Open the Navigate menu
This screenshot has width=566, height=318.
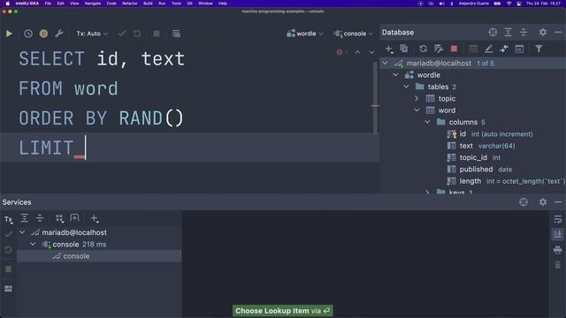[92, 4]
